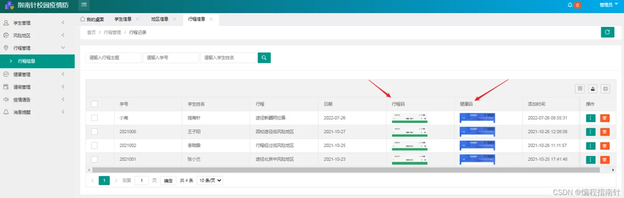Delete the row for 2021001
Viewport: 624px width, 198px height.
pyautogui.click(x=604, y=160)
